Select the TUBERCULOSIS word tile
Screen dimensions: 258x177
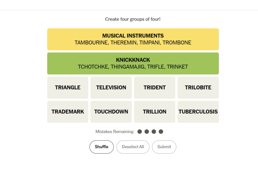tap(198, 112)
